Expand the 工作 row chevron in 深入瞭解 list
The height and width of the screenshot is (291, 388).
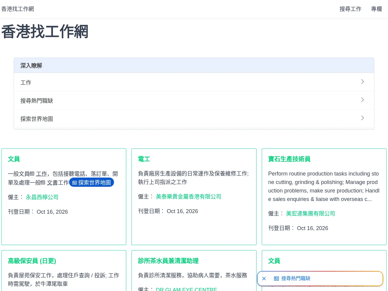click(x=363, y=82)
